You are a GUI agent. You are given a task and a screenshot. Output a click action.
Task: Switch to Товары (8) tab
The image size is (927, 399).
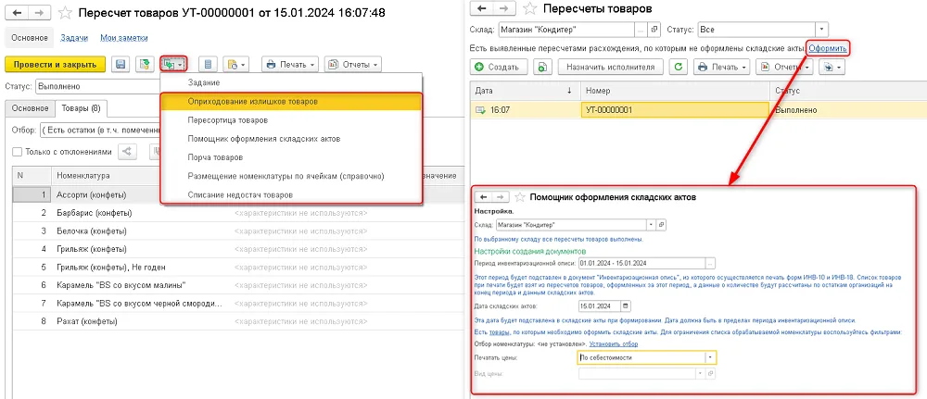tap(81, 108)
